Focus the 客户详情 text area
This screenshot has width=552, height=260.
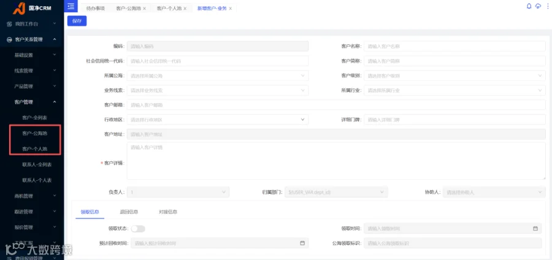point(336,161)
